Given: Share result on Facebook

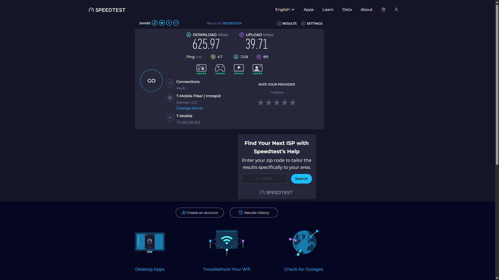Looking at the screenshot, I should pyautogui.click(x=169, y=23).
